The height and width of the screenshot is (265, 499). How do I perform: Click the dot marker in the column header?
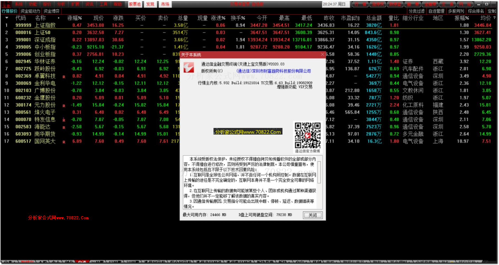(x=58, y=18)
